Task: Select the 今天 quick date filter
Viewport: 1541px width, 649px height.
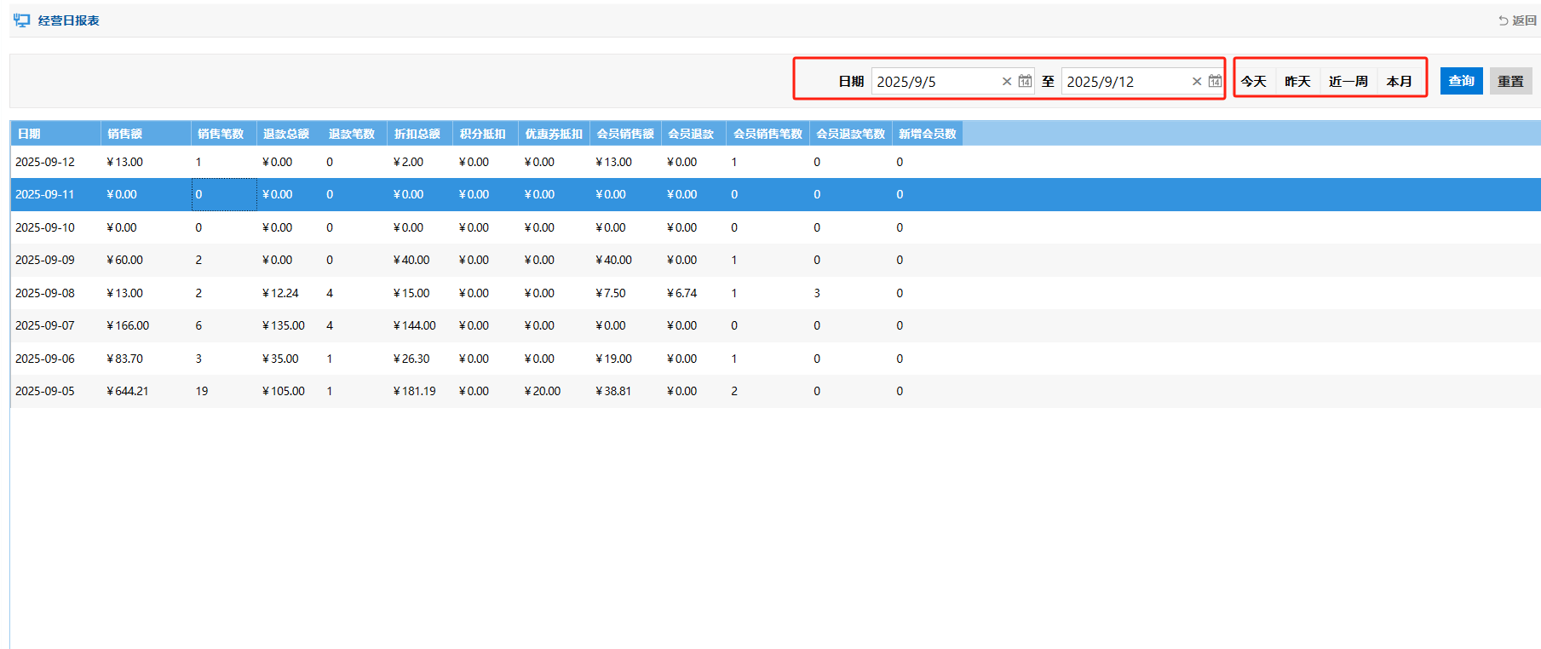Action: (x=1253, y=82)
